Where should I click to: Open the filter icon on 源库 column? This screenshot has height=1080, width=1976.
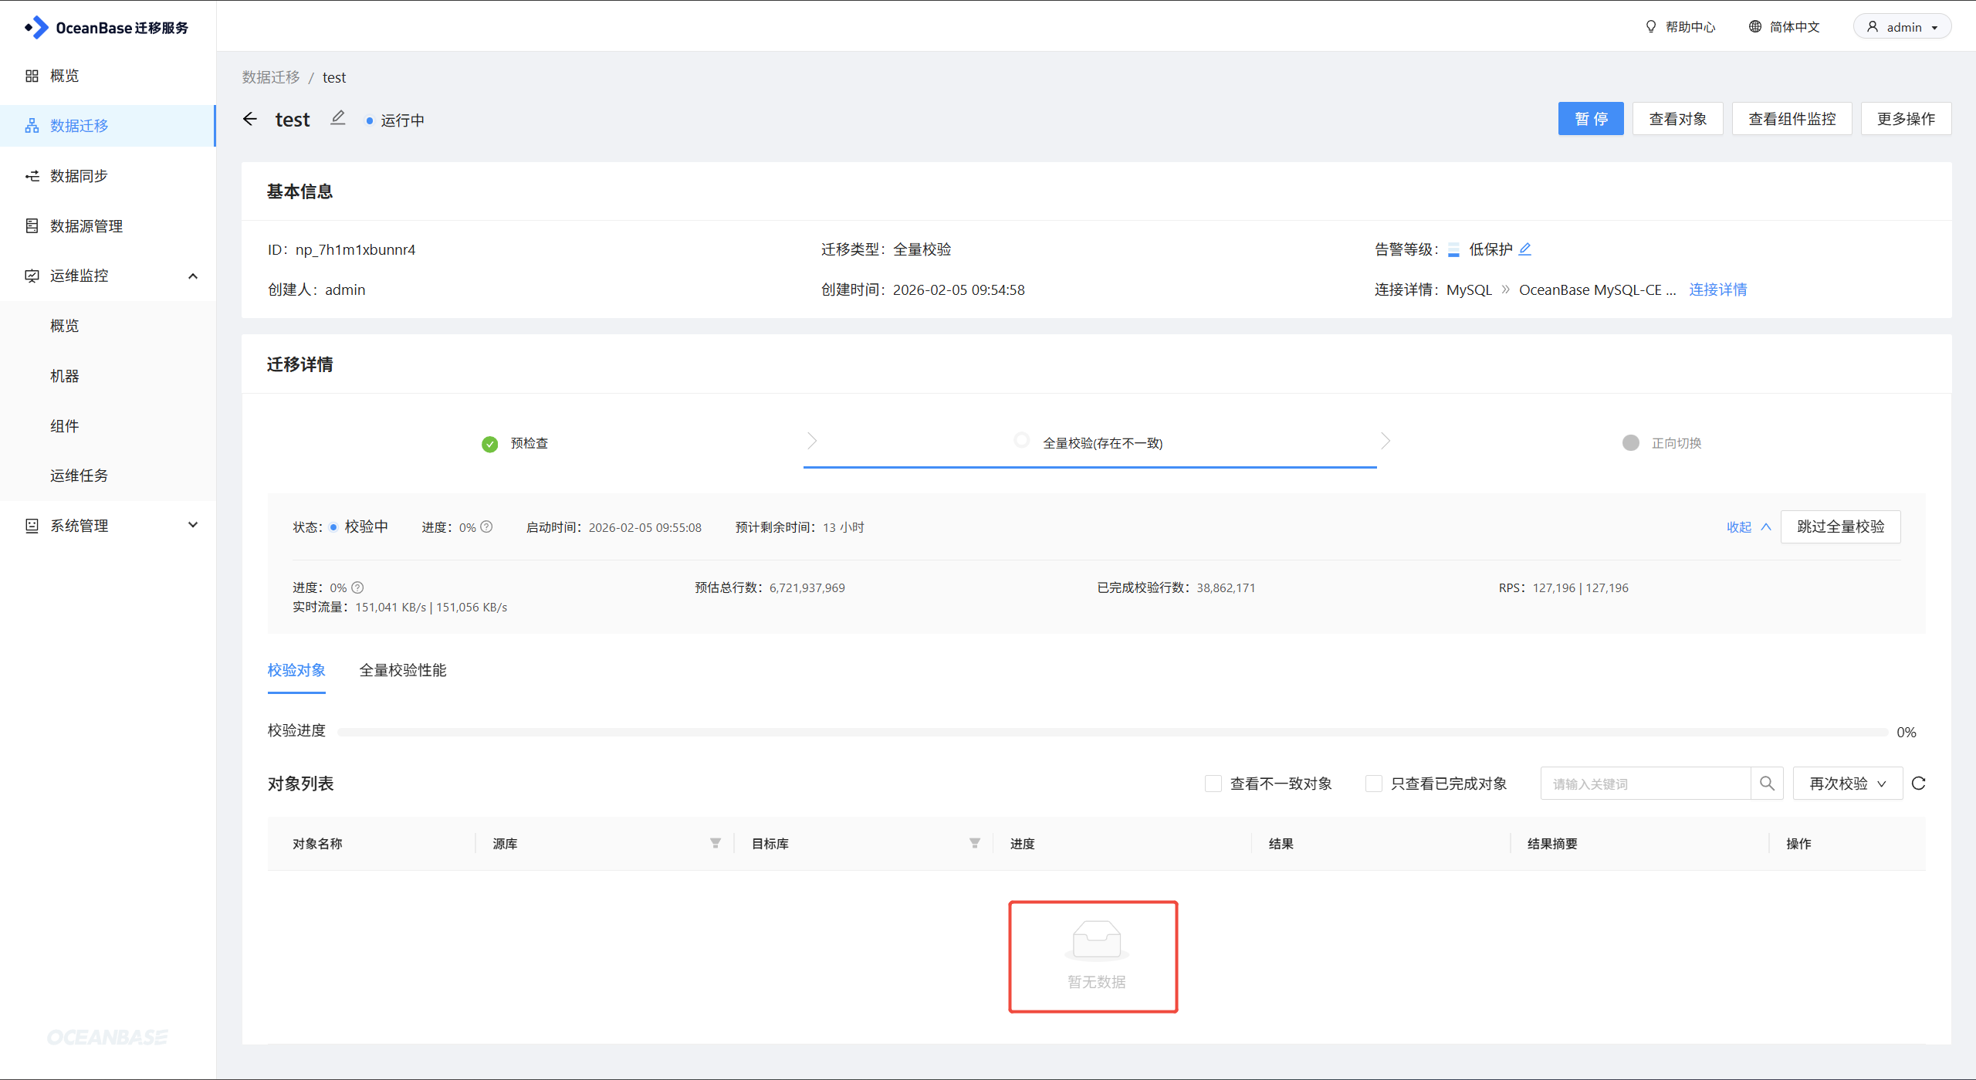click(716, 844)
